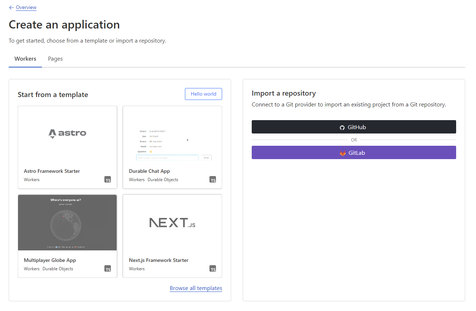Open Browse all templates link
The width and height of the screenshot is (476, 311).
[196, 288]
